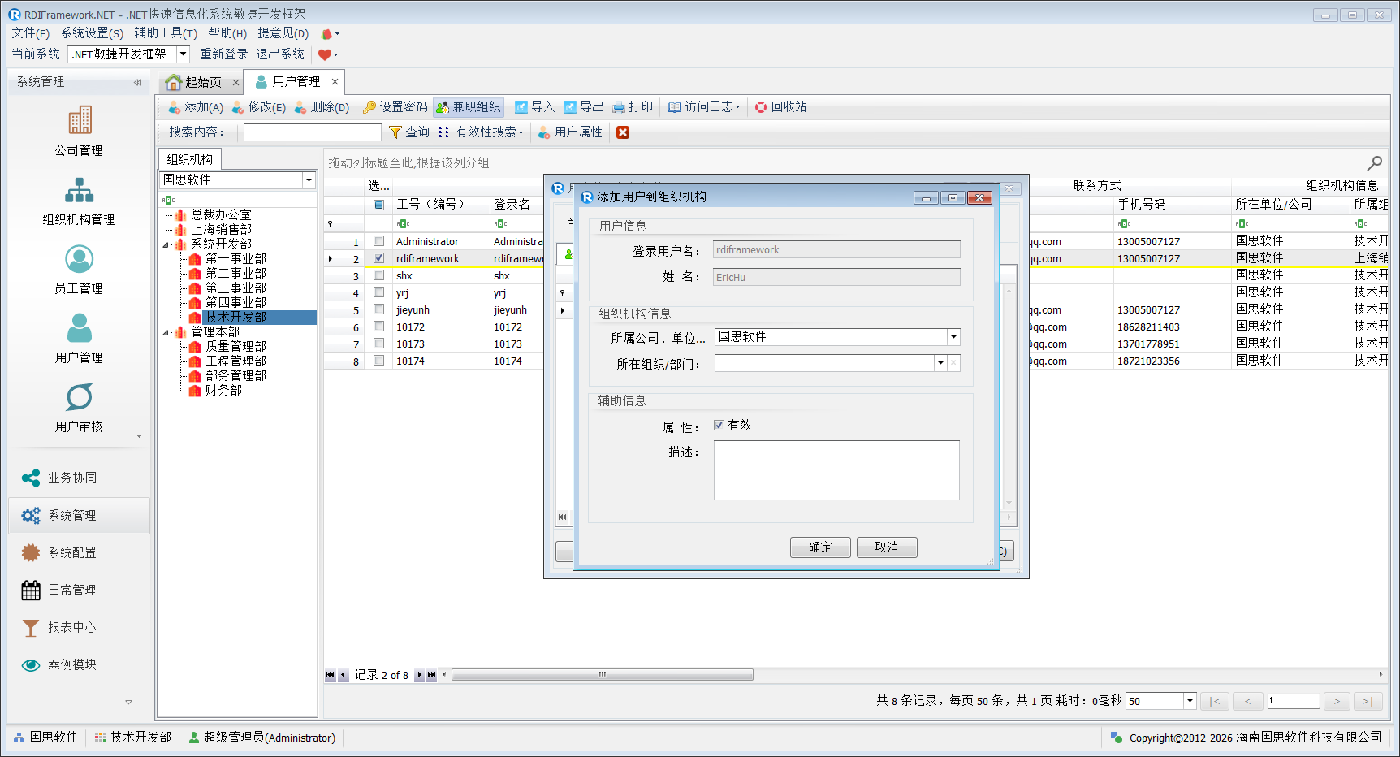Open the 所属公司、单位 dropdown
This screenshot has width=1400, height=757.
coord(953,337)
